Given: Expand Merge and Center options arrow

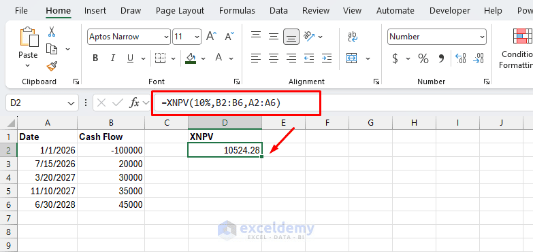Looking at the screenshot, I should point(368,58).
